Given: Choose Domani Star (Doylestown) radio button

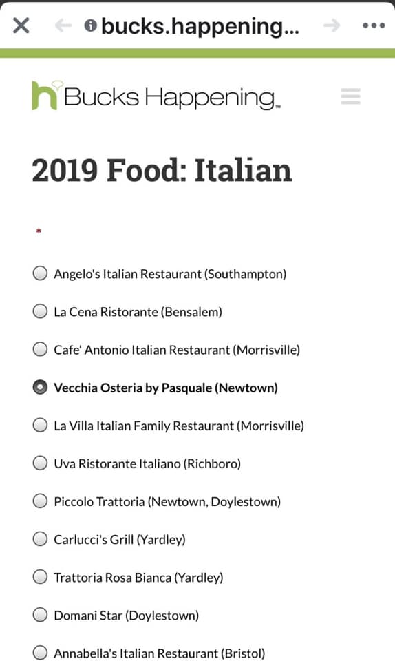Looking at the screenshot, I should click(40, 615).
